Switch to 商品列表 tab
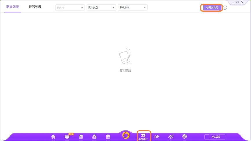251x141 pixels. pos(12,7)
